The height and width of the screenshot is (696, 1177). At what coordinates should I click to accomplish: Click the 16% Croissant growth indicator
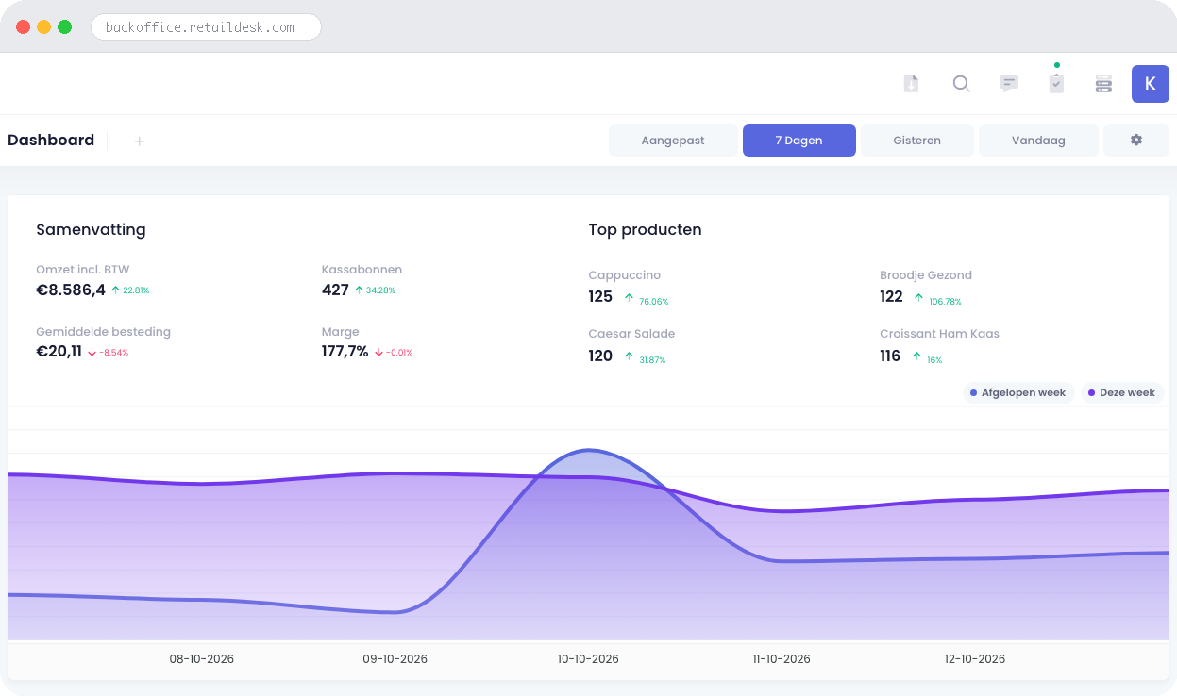click(x=928, y=357)
